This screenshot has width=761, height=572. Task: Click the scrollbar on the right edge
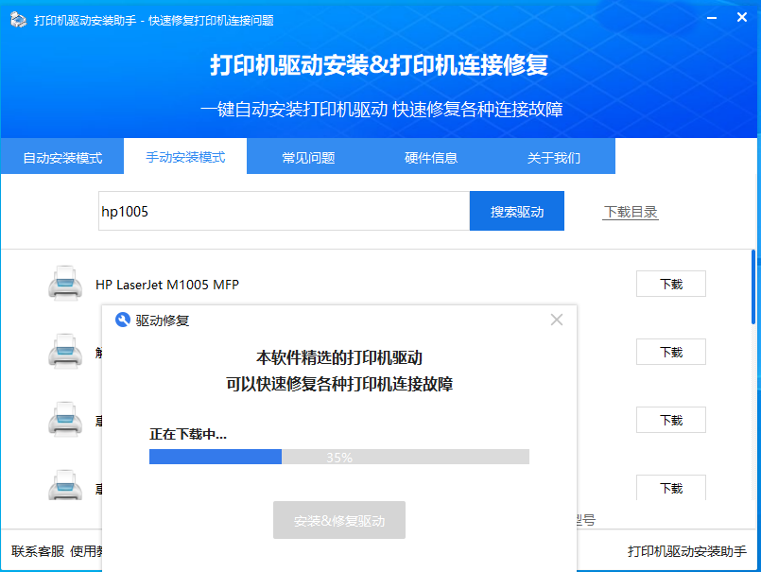click(753, 274)
